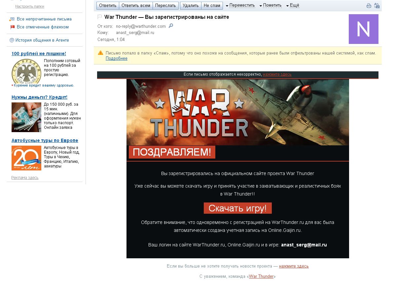Delete the email with Удалить
The width and height of the screenshot is (394, 291).
191,6
